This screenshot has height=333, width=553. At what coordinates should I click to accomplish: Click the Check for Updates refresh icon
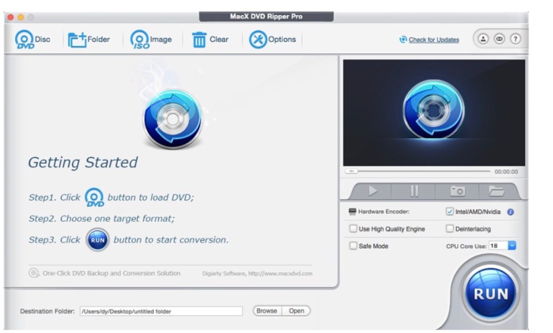click(403, 39)
